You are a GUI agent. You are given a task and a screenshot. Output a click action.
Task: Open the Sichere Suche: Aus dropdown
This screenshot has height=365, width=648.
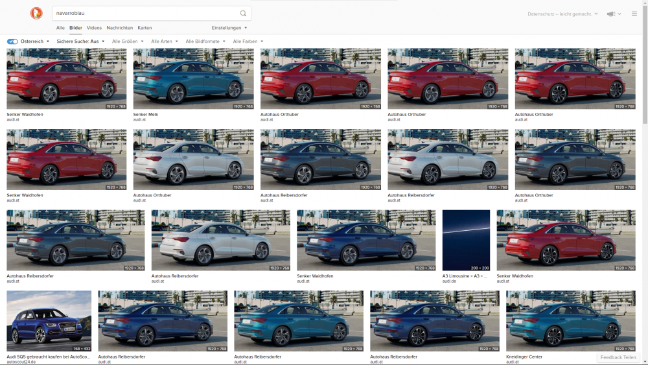tap(80, 41)
